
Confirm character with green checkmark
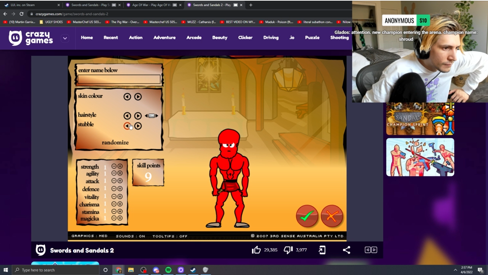click(x=307, y=216)
